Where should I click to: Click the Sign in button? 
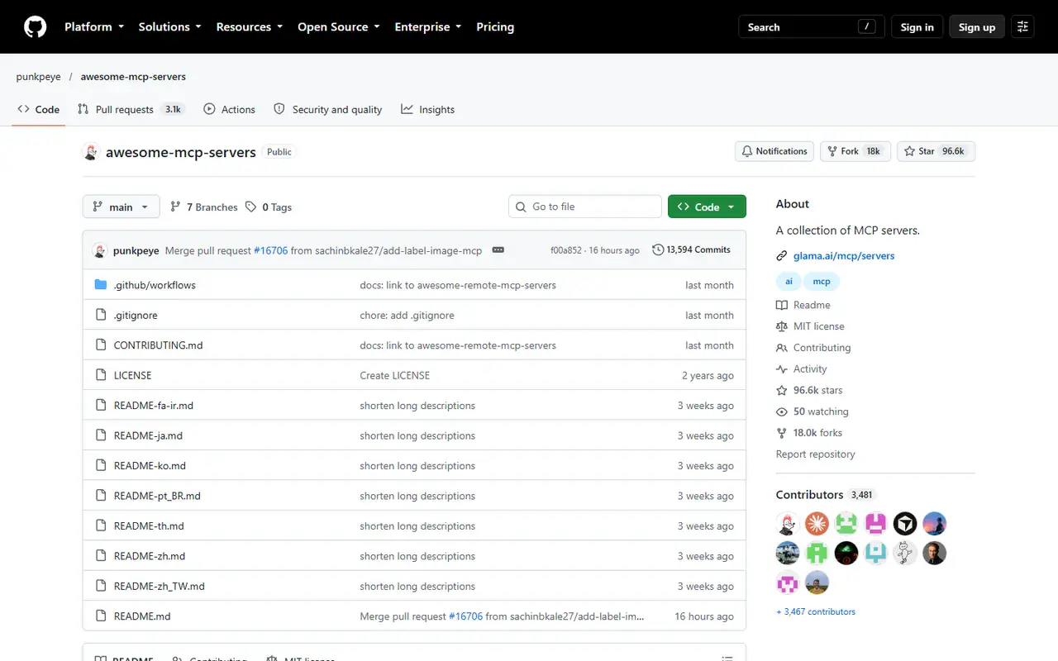pyautogui.click(x=917, y=27)
